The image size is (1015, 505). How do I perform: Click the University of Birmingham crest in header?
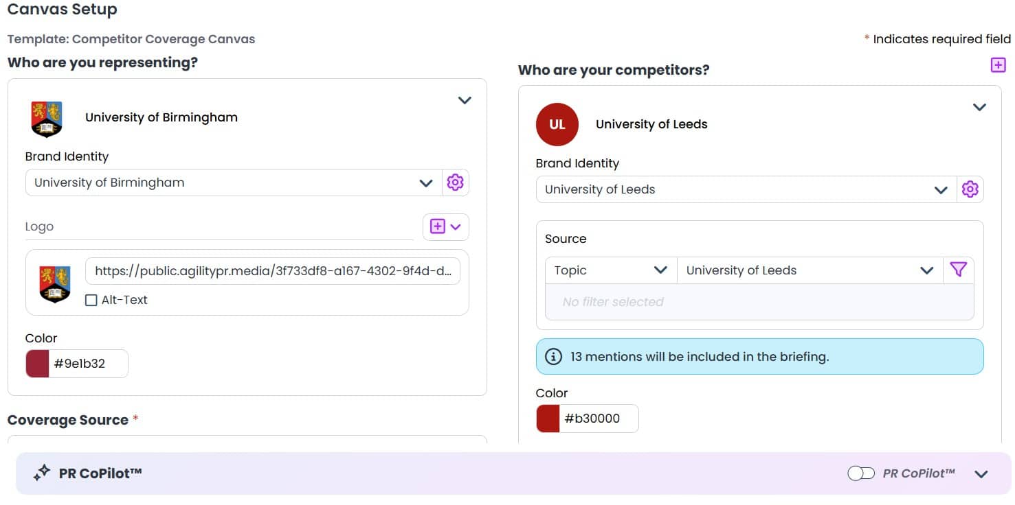pyautogui.click(x=47, y=118)
